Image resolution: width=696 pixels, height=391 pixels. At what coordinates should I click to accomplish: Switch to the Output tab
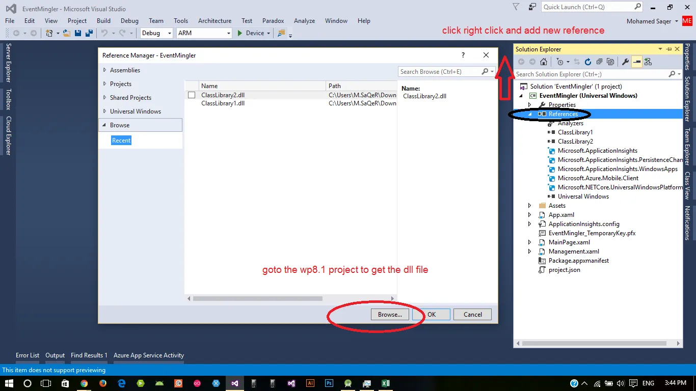[x=55, y=355]
